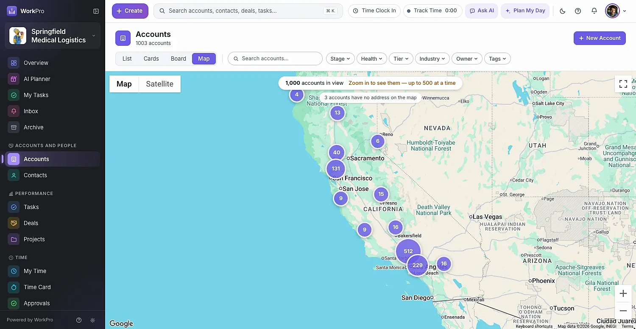
Task: Click Ask AI button
Action: (x=482, y=11)
